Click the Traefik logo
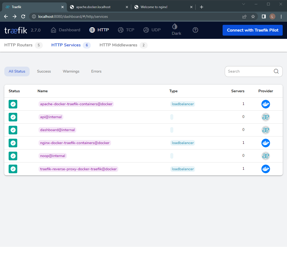 (16, 30)
